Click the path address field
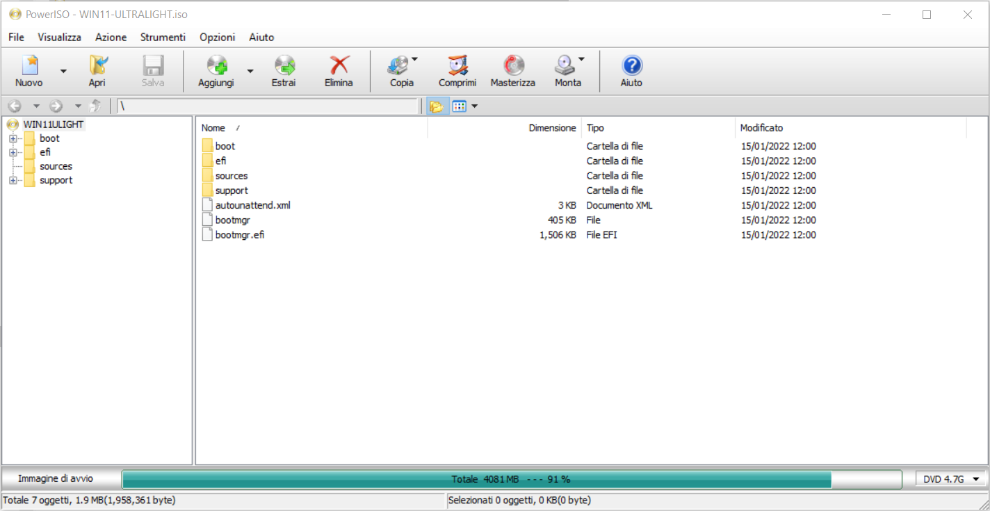Screen dimensions: 990x511 tap(268, 106)
